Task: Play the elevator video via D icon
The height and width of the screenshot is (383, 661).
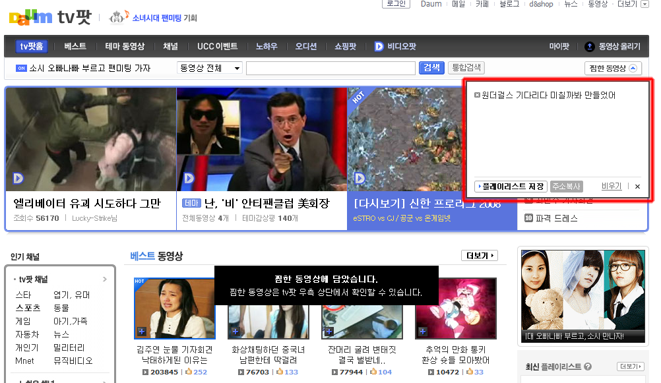Action: [18, 178]
